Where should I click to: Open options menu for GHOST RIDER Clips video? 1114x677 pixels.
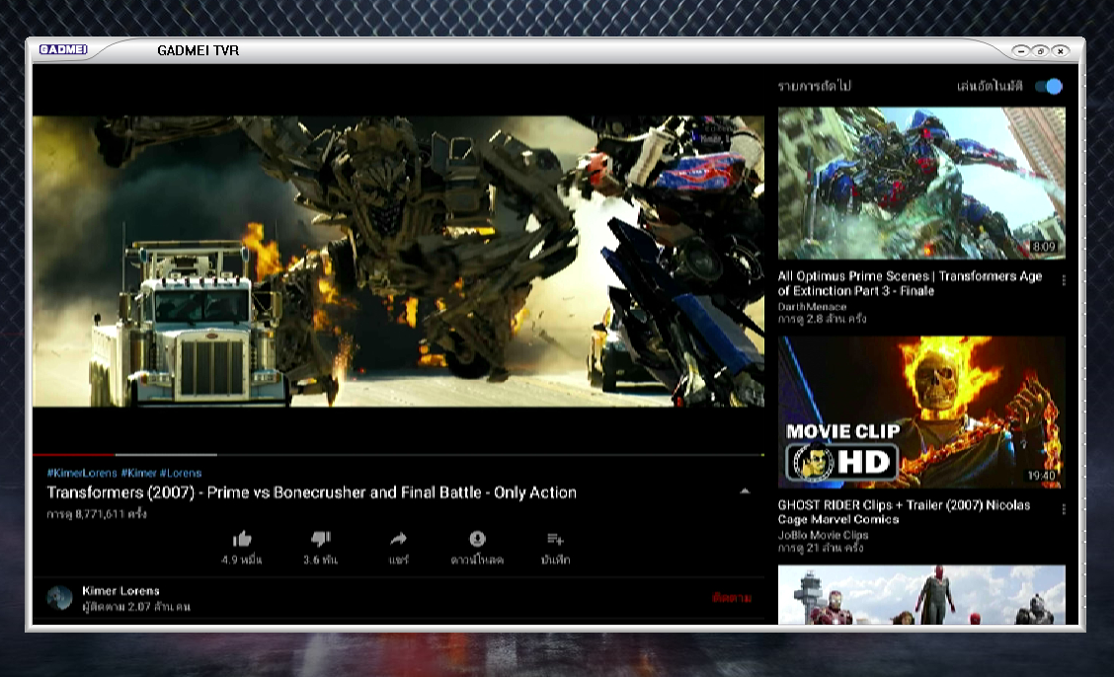1064,509
